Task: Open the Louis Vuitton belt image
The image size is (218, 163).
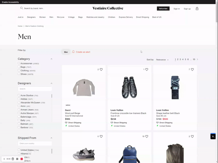Action: point(175,87)
